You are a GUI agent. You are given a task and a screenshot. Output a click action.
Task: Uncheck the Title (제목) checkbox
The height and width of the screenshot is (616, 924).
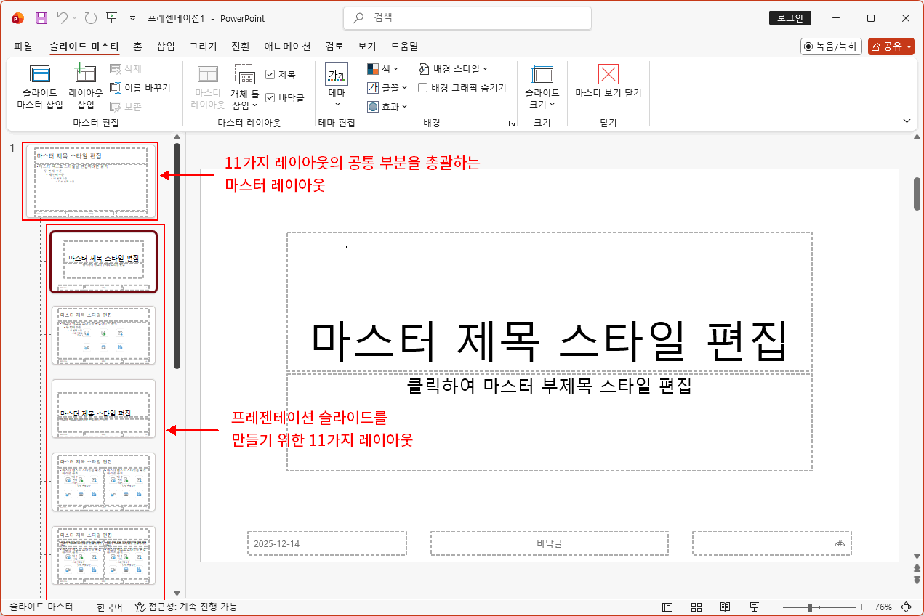pos(270,74)
